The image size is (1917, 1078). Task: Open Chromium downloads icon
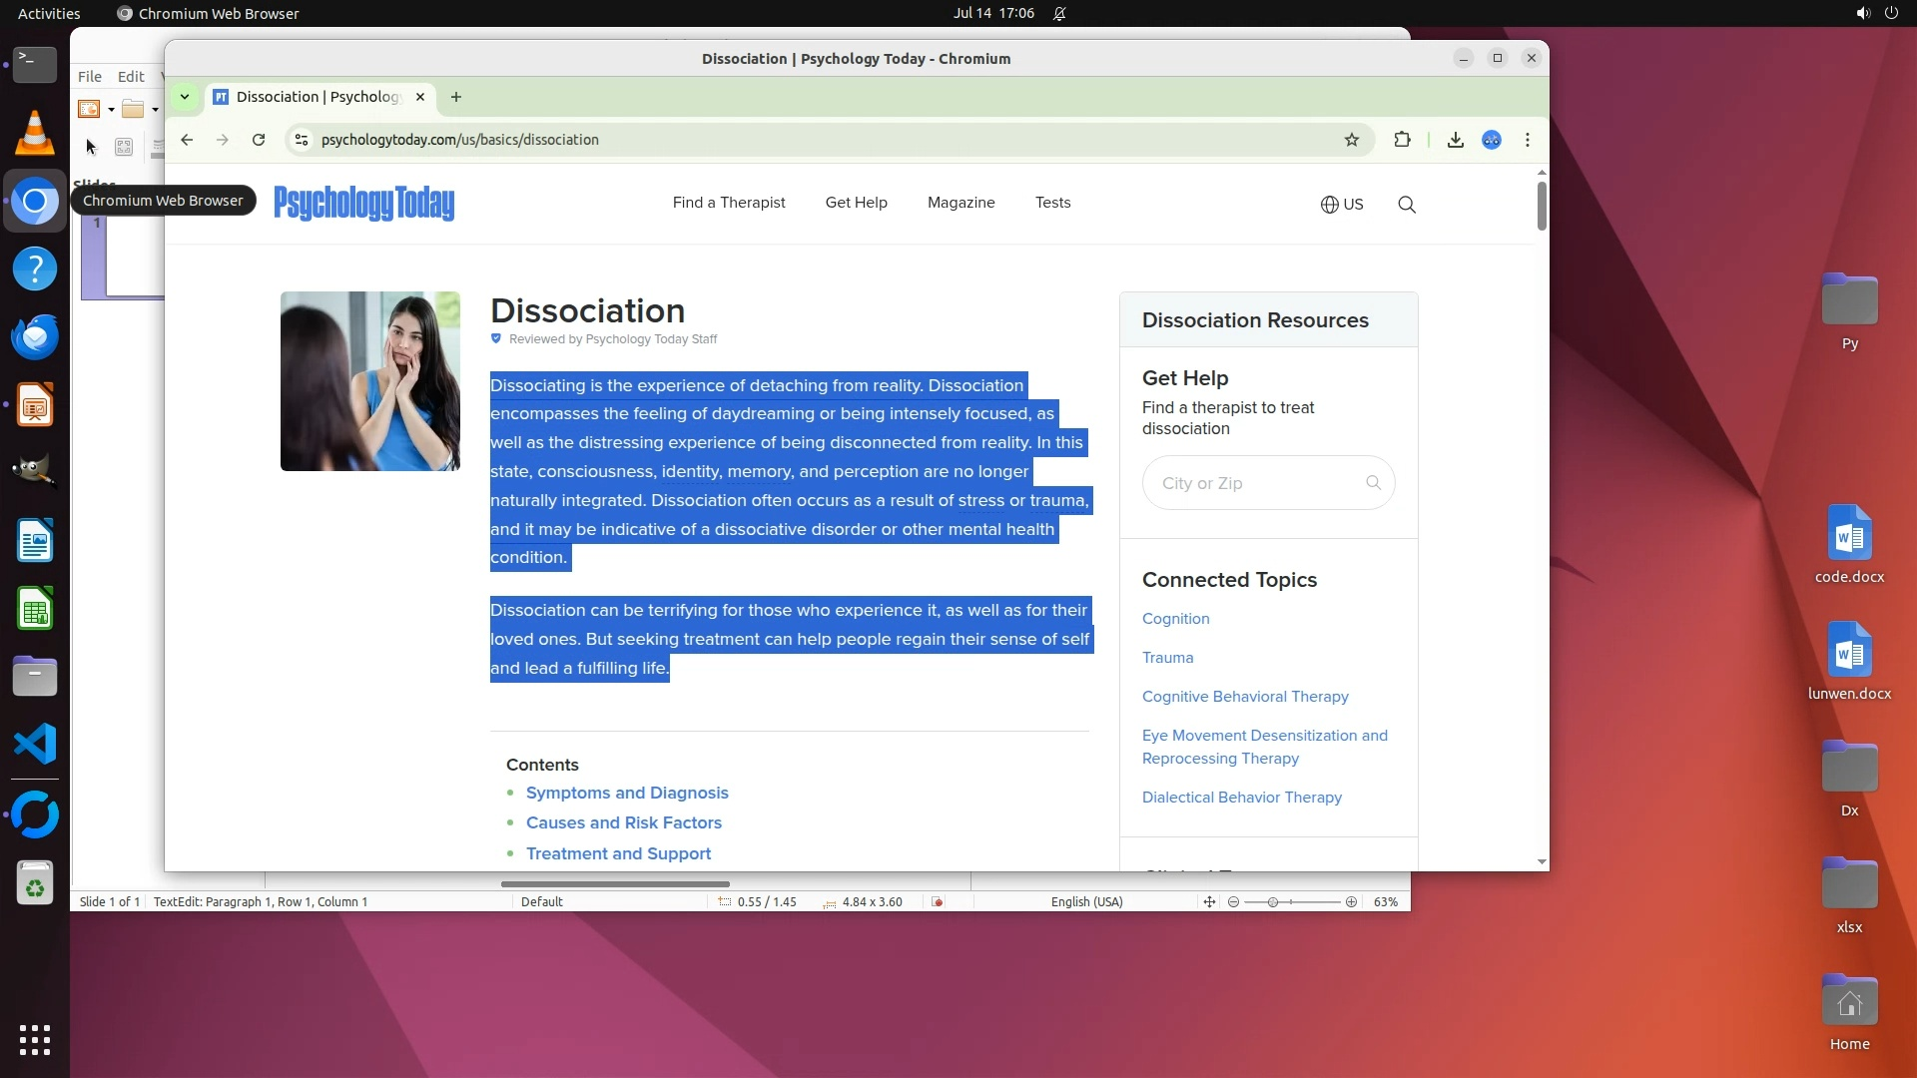(x=1456, y=140)
